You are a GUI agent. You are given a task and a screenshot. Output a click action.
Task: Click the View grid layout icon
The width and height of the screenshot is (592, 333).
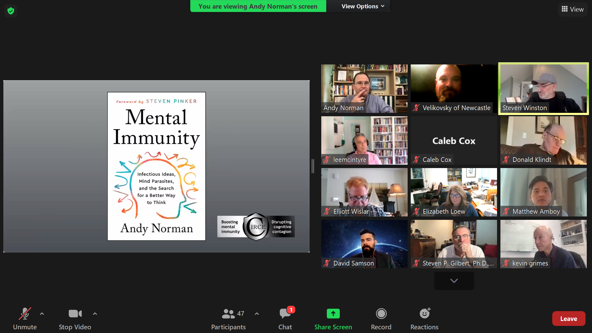tap(565, 9)
